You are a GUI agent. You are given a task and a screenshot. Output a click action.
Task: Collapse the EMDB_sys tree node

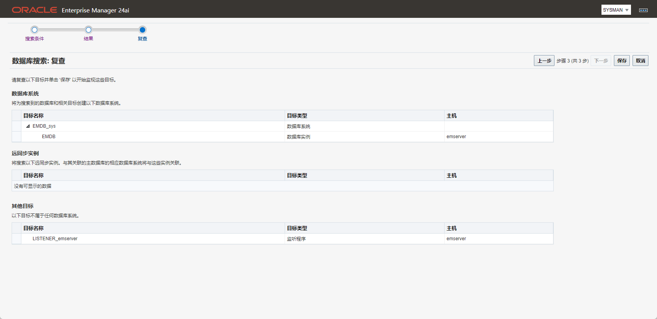click(28, 126)
